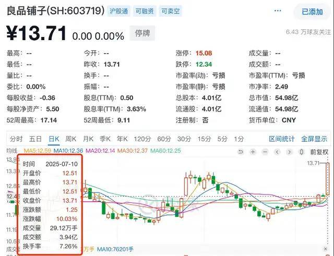This screenshot has height=256, width=334.
Task: Move chart left with left chevron
Action: pyautogui.click(x=277, y=152)
